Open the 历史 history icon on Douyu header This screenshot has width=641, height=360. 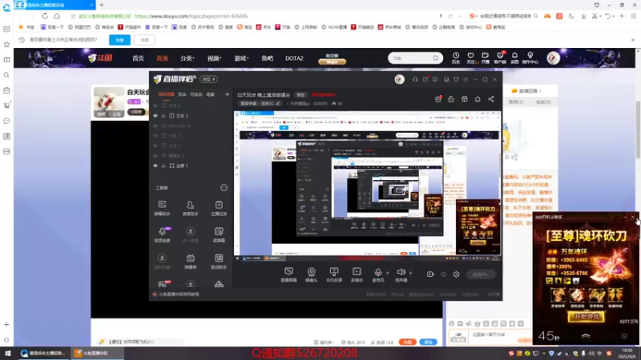point(456,58)
